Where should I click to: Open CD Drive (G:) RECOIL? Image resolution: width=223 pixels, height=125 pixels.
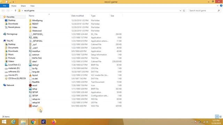17,78
